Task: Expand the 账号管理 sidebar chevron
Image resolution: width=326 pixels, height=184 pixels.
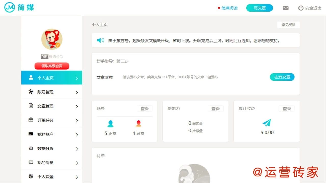Action: pyautogui.click(x=77, y=92)
